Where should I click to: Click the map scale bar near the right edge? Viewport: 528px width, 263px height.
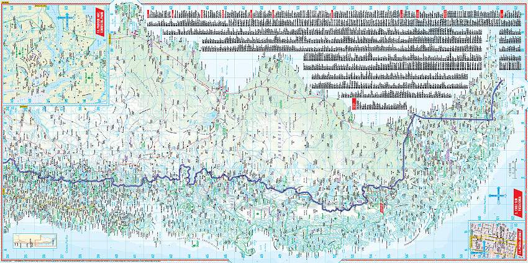(x=512, y=169)
